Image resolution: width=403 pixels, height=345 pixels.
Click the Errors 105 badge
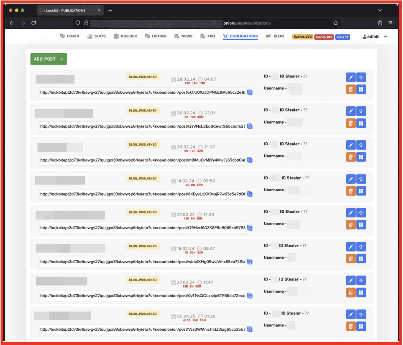324,37
